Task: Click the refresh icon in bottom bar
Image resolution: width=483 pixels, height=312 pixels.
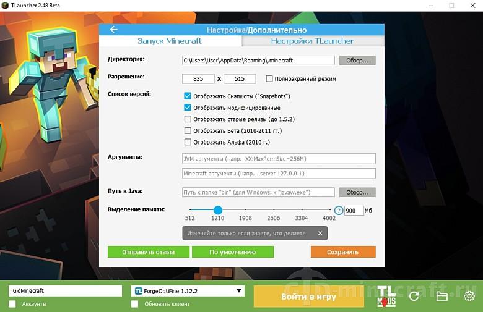Action: 414,297
